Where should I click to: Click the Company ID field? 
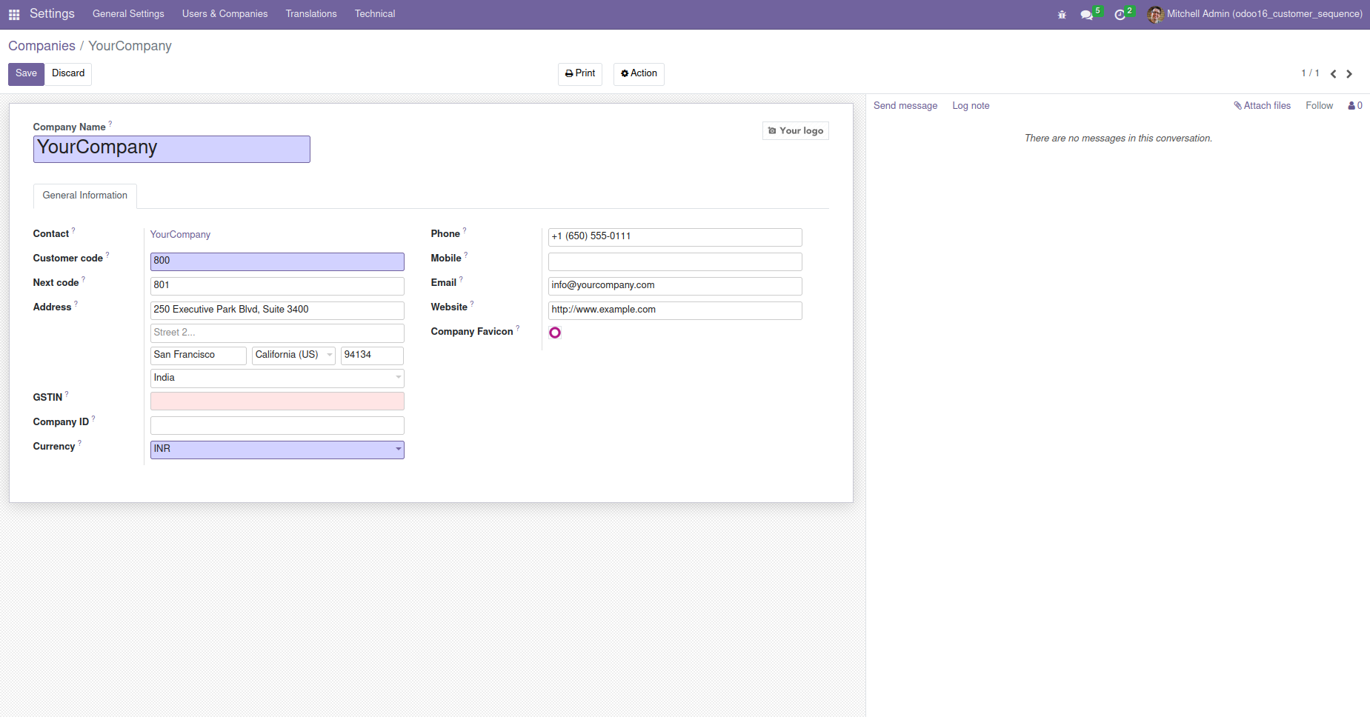pos(277,425)
